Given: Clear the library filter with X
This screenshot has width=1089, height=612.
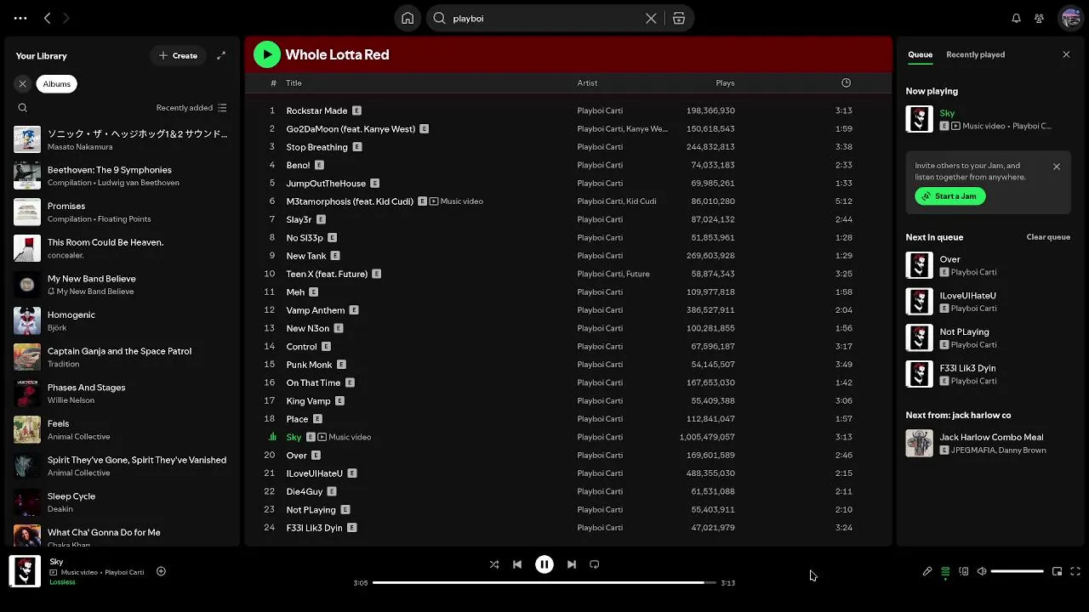Looking at the screenshot, I should point(23,83).
